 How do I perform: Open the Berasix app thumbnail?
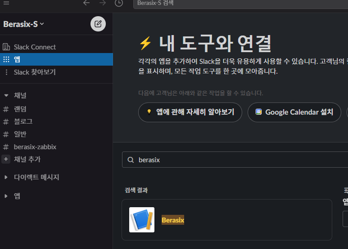[x=142, y=220]
